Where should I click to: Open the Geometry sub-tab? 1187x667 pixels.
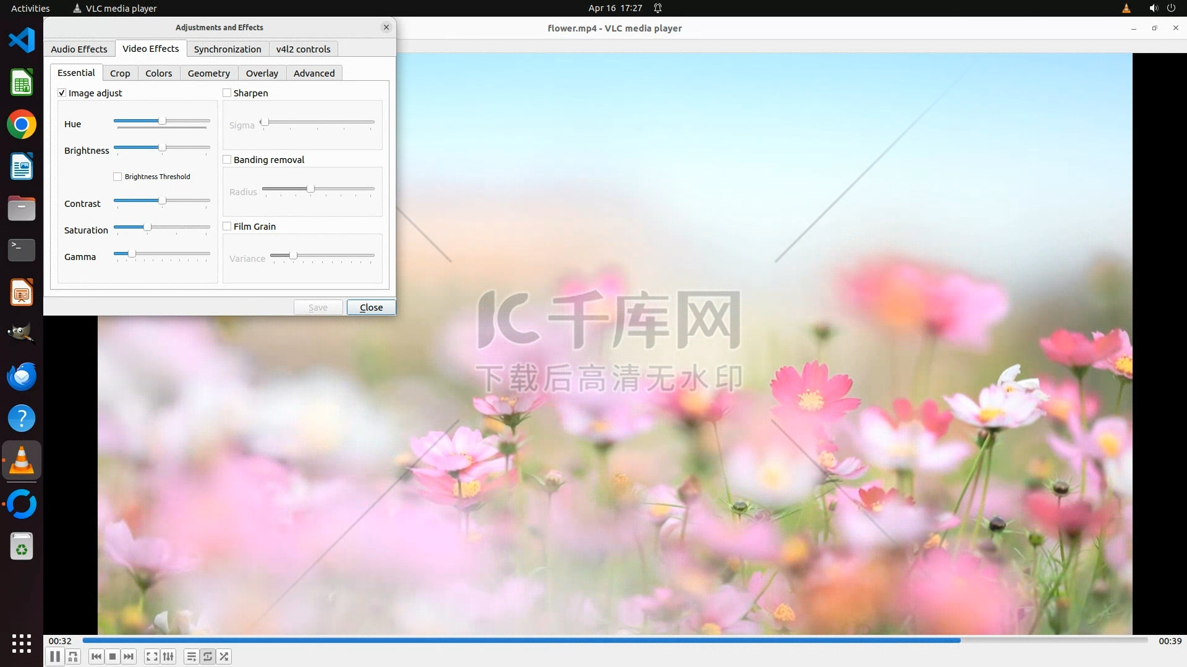tap(208, 73)
